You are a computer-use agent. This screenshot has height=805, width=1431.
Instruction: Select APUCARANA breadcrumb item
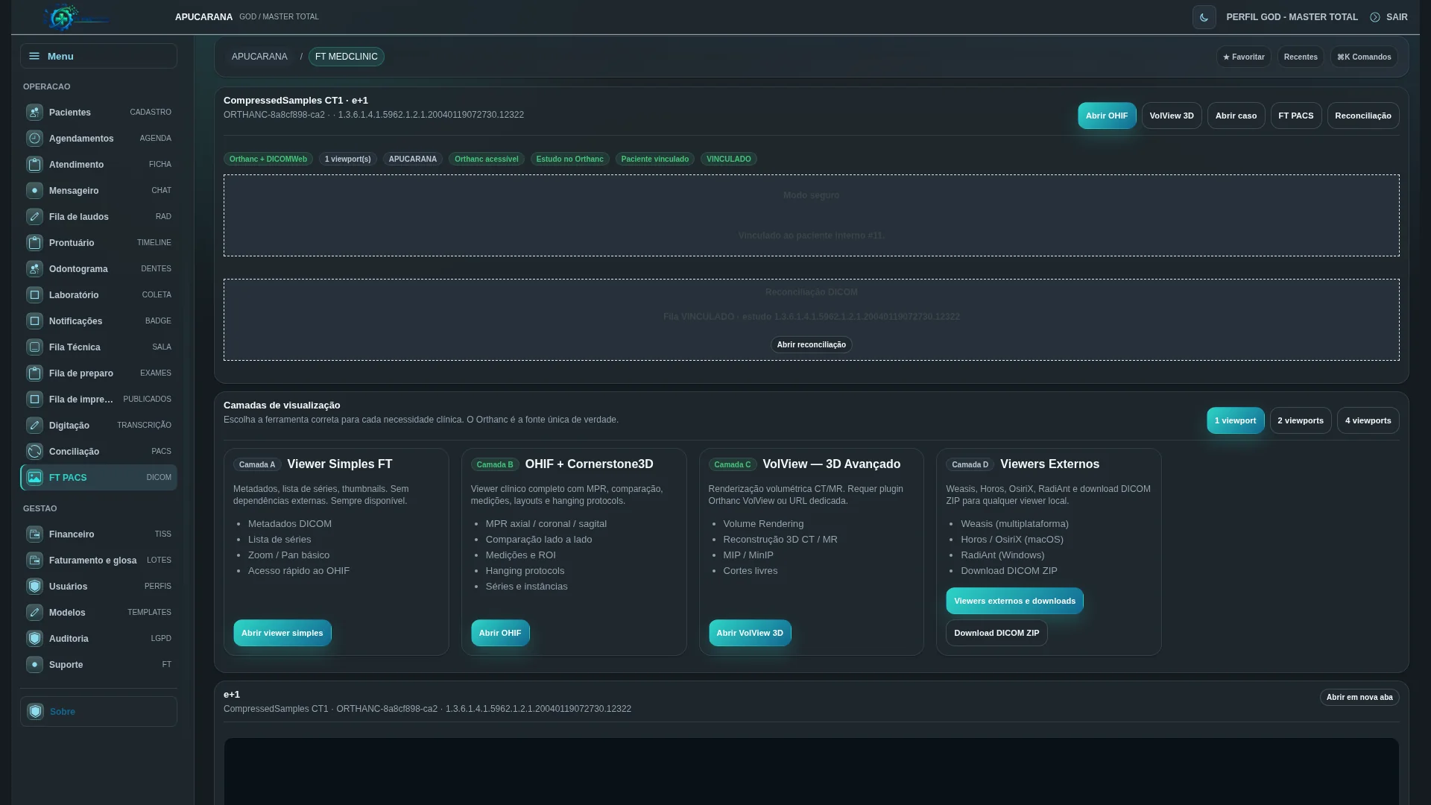[x=259, y=57]
